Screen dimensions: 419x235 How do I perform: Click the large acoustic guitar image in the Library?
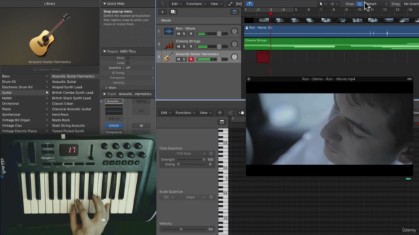(x=50, y=35)
